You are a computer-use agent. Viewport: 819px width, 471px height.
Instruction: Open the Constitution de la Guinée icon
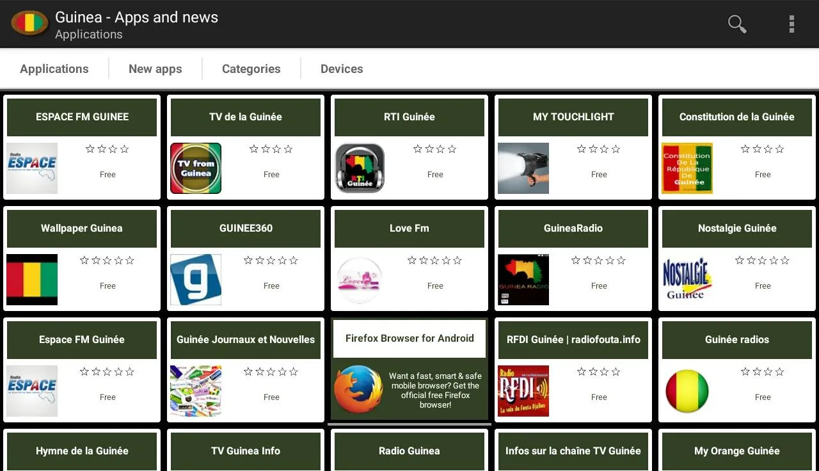(x=687, y=168)
